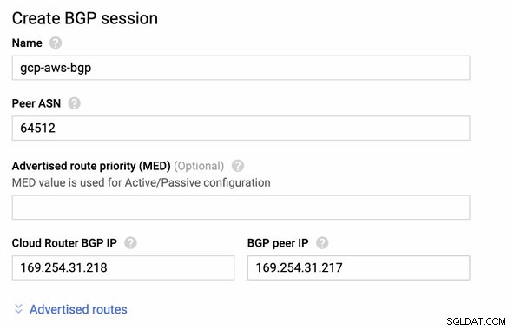The height and width of the screenshot is (330, 514).
Task: Click the Cloud Router BGP IP label
Action: (x=64, y=243)
